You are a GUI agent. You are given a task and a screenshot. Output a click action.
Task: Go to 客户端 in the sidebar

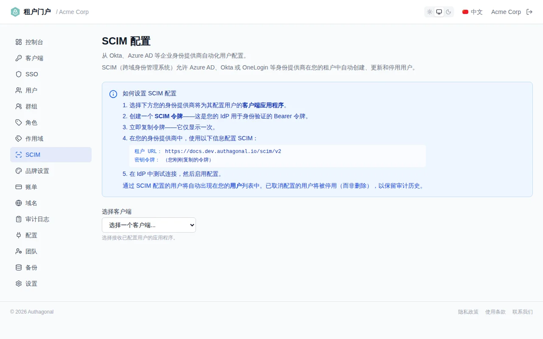click(51, 58)
